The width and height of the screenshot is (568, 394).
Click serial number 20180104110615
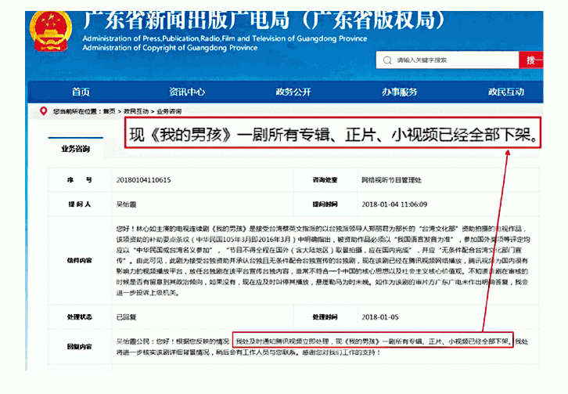[x=143, y=180]
